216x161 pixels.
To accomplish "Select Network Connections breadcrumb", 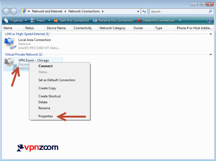I will click(x=84, y=11).
